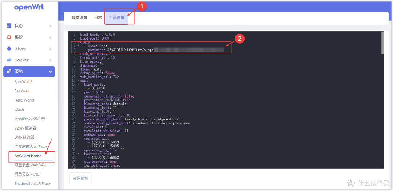This screenshot has height=191, width=393.
Task: Click the code editor vertical scrollbar thumb
Action: tap(382, 43)
